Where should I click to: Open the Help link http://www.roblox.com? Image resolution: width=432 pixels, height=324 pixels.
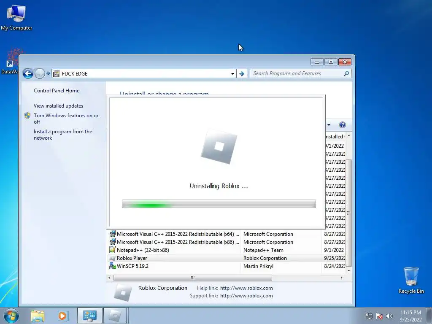(x=246, y=288)
